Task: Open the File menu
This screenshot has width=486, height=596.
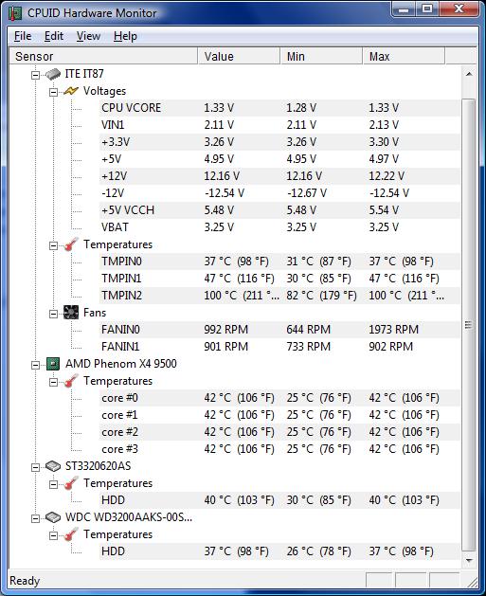Action: coord(23,36)
